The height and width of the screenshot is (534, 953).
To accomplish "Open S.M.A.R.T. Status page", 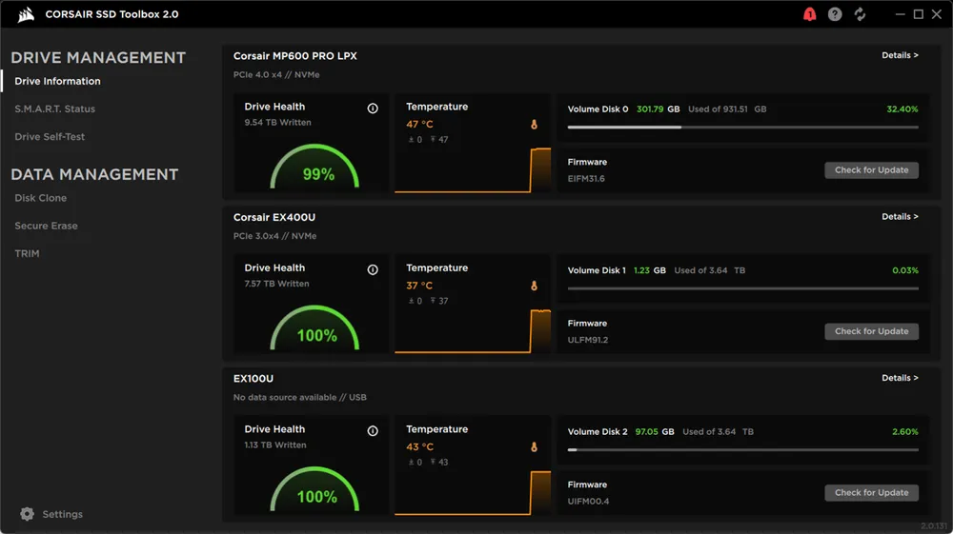I will click(54, 109).
